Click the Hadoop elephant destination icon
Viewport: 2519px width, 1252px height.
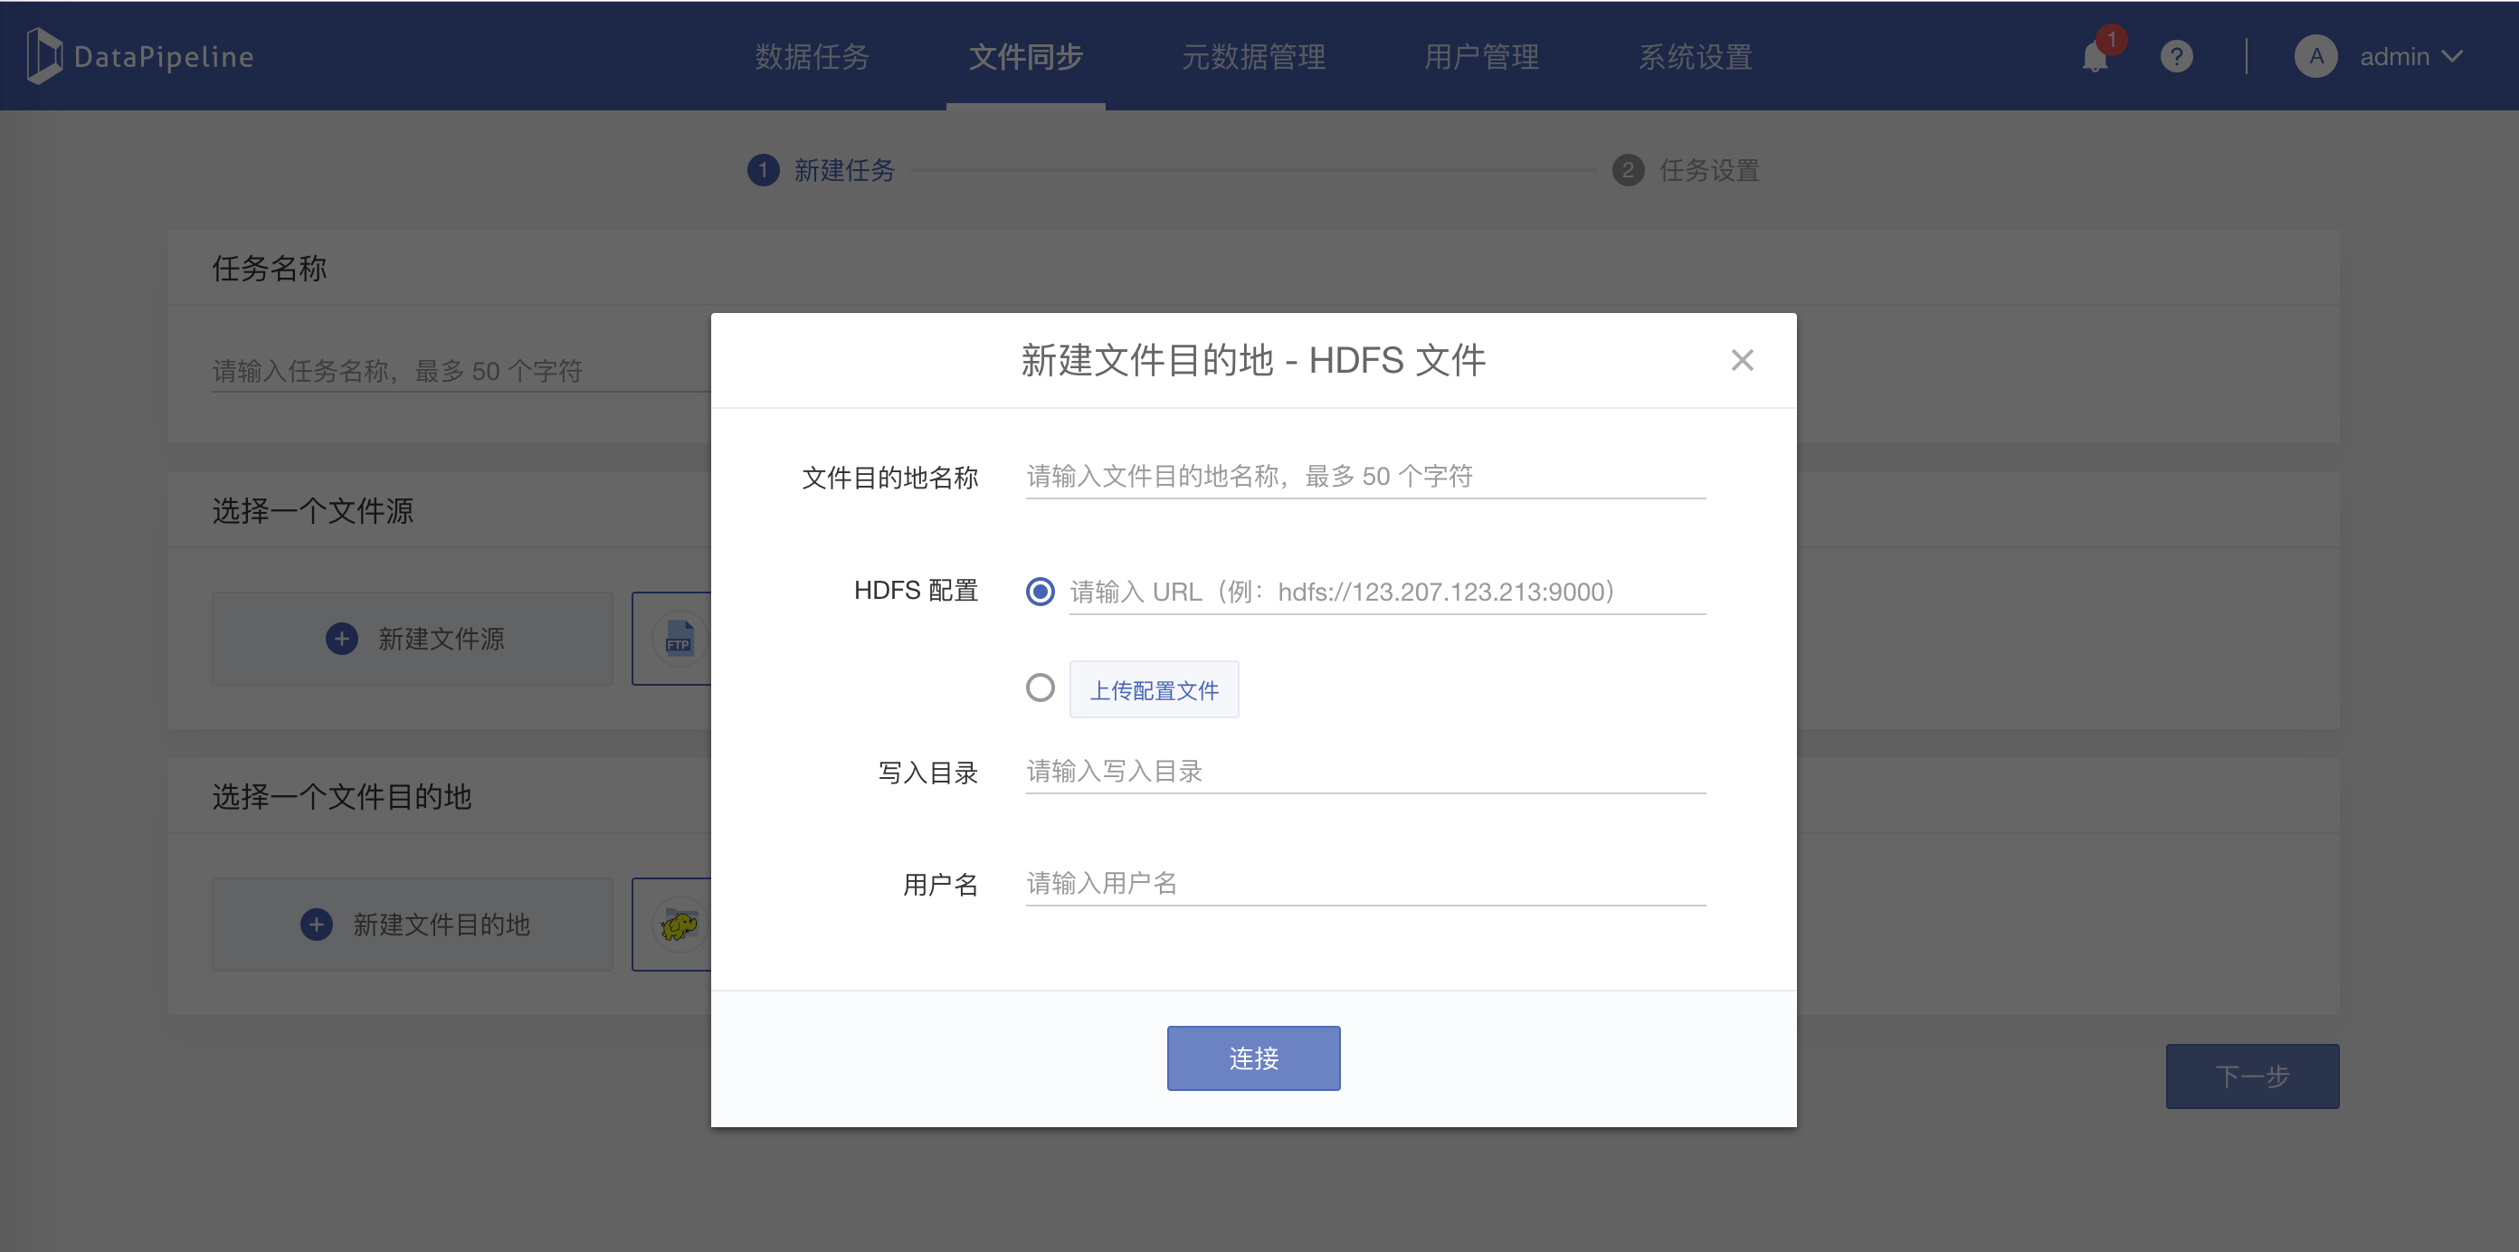coord(679,924)
